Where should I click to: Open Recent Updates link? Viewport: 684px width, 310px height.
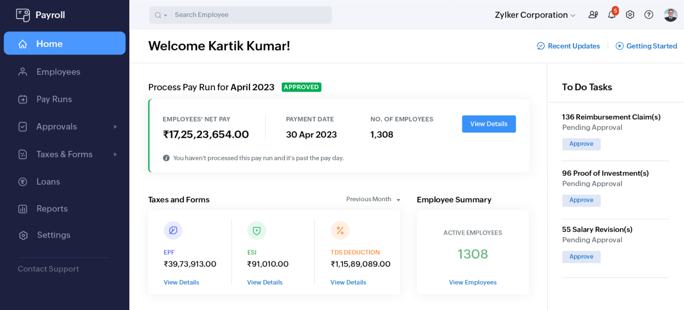pyautogui.click(x=568, y=46)
